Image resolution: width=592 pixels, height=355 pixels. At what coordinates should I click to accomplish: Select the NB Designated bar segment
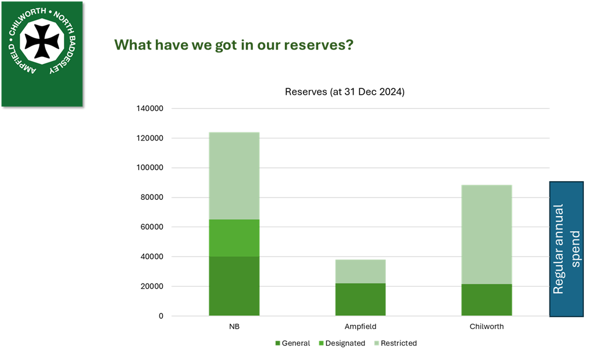pos(234,238)
